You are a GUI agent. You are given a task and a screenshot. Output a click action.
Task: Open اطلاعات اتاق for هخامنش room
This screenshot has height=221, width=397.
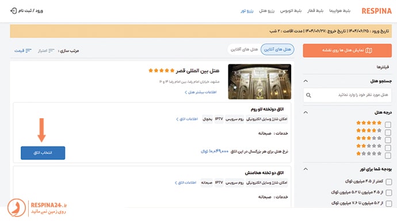[185, 183]
